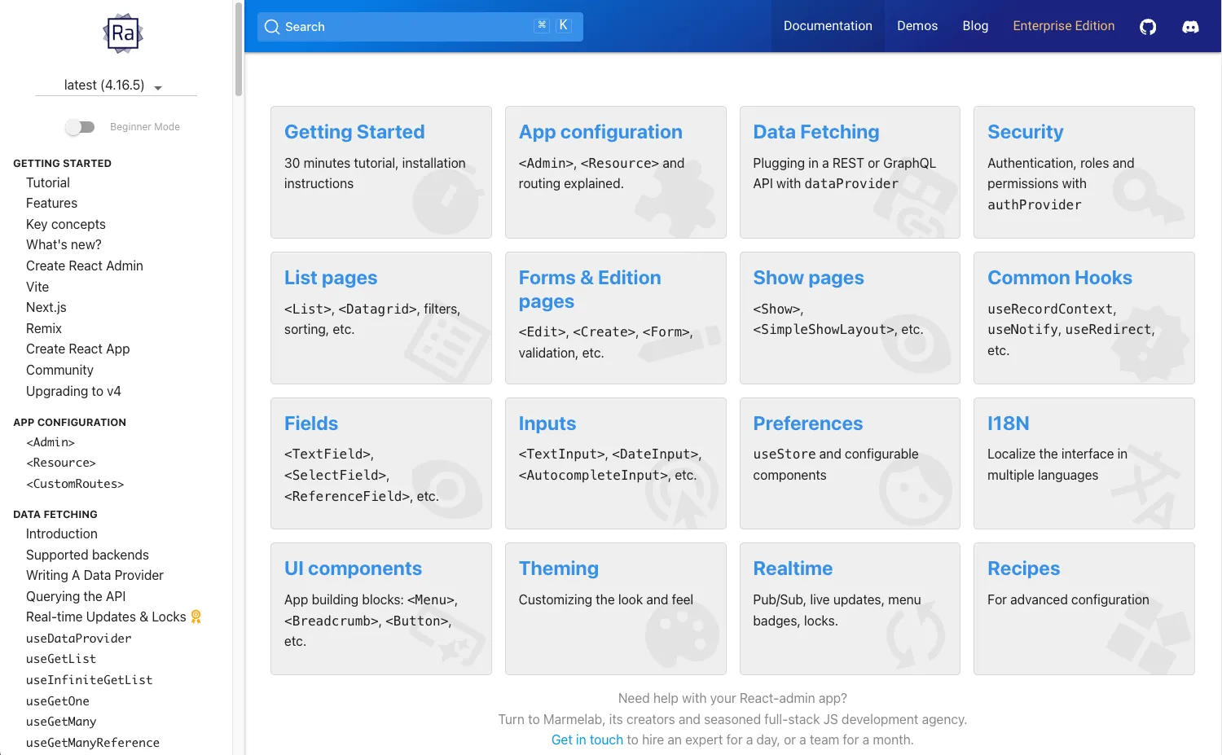This screenshot has width=1222, height=755.
Task: Click the clipboard icon on List pages card
Action: click(x=447, y=342)
